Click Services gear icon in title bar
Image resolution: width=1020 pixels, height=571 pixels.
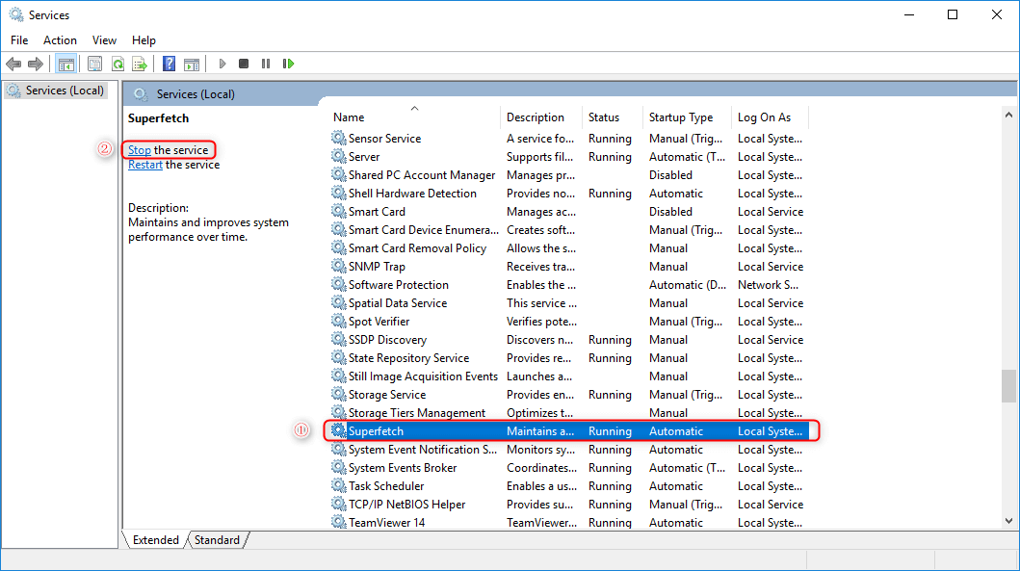click(x=15, y=14)
